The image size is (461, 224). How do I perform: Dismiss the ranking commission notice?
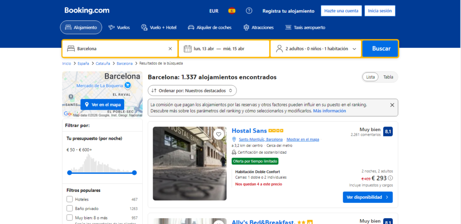pyautogui.click(x=392, y=105)
